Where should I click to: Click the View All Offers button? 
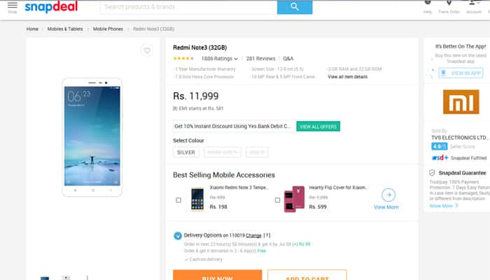click(318, 126)
